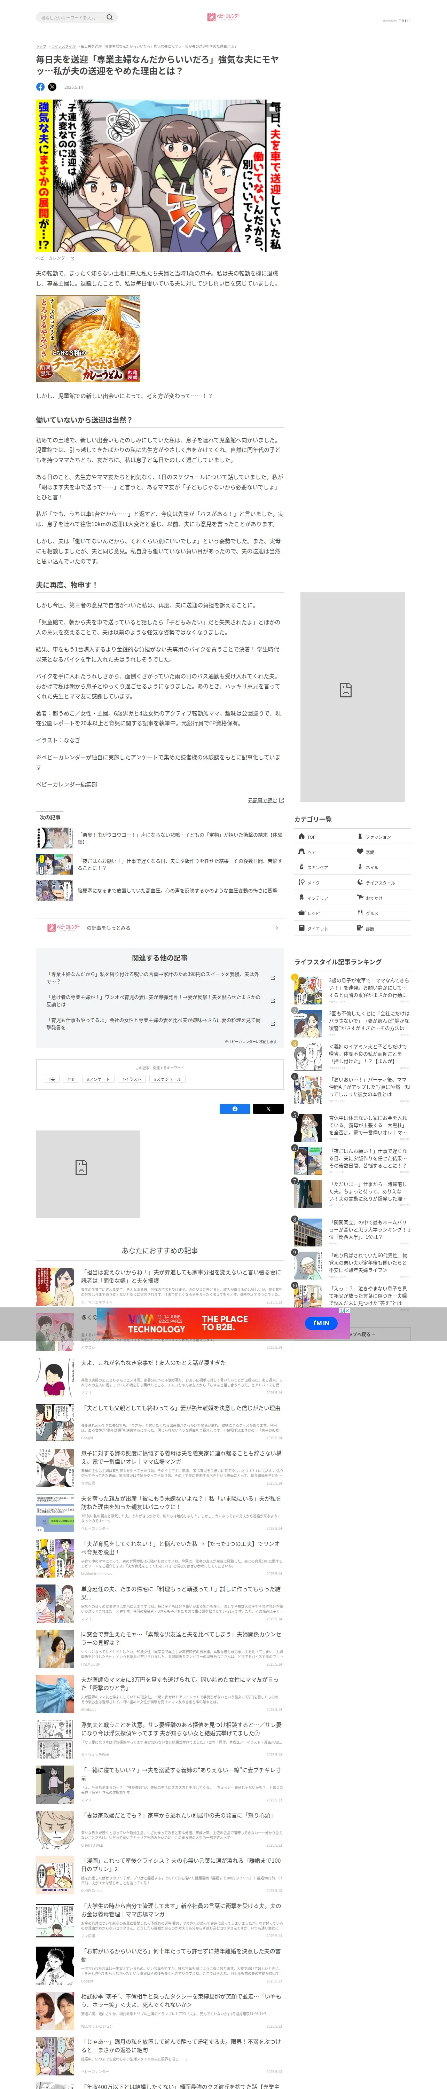The image size is (447, 2089).
Task: Select the グルメ fork-and-knife category icon
Action: pyautogui.click(x=360, y=913)
